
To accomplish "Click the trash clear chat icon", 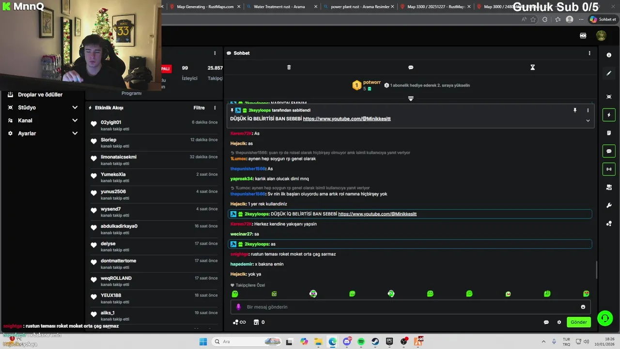I will click(289, 67).
